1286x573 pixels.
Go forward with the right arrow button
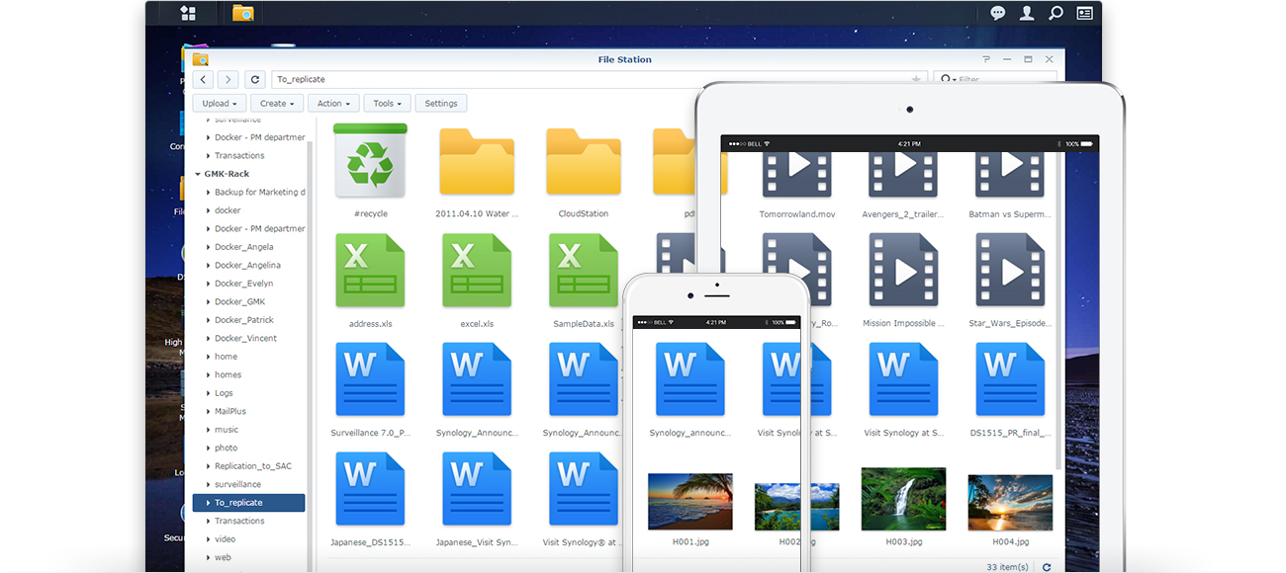(229, 79)
